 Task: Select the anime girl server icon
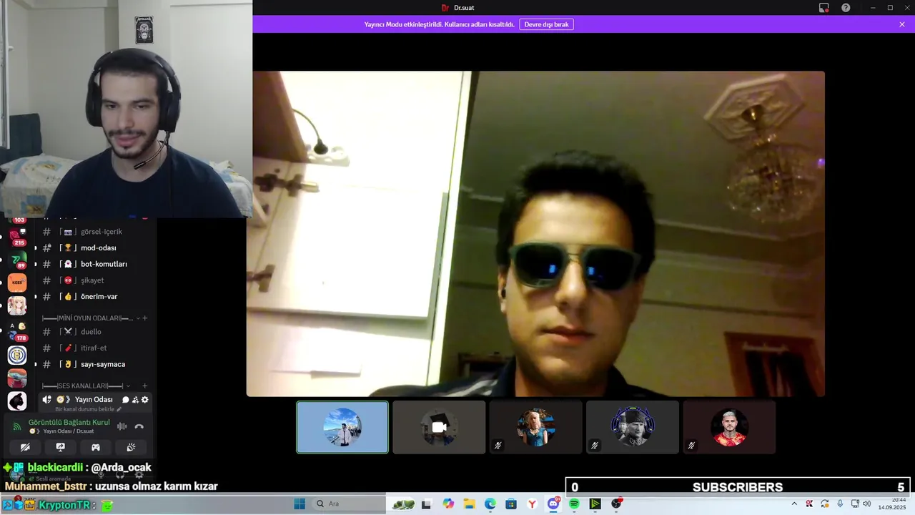(x=17, y=305)
